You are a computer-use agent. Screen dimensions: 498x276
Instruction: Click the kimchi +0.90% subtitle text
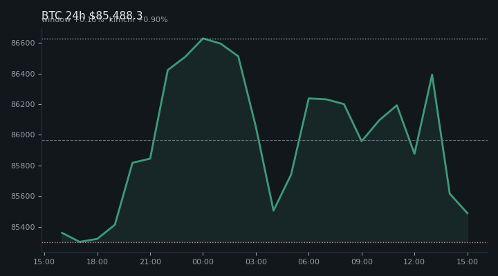coord(138,19)
